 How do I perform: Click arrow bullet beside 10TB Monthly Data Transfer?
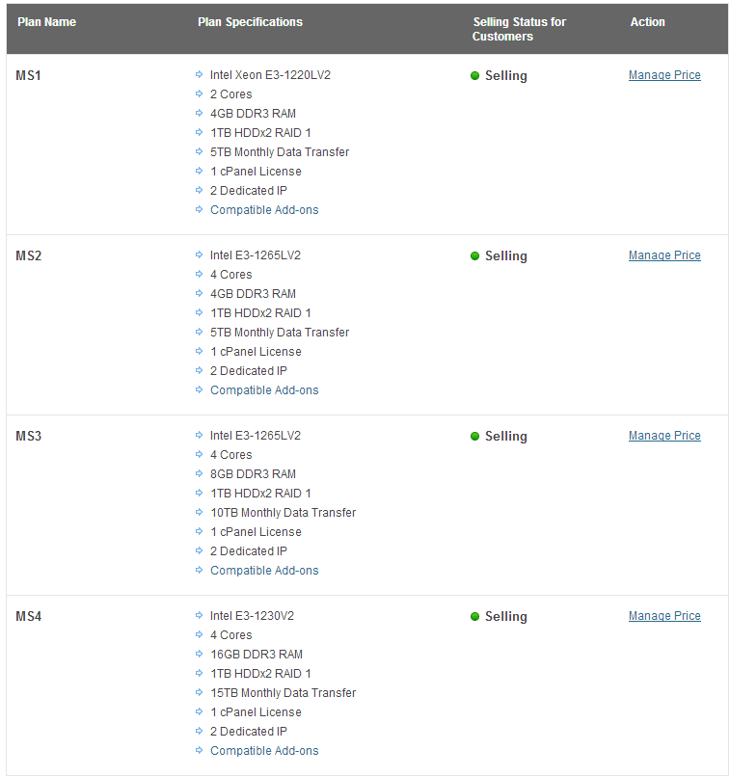(199, 513)
